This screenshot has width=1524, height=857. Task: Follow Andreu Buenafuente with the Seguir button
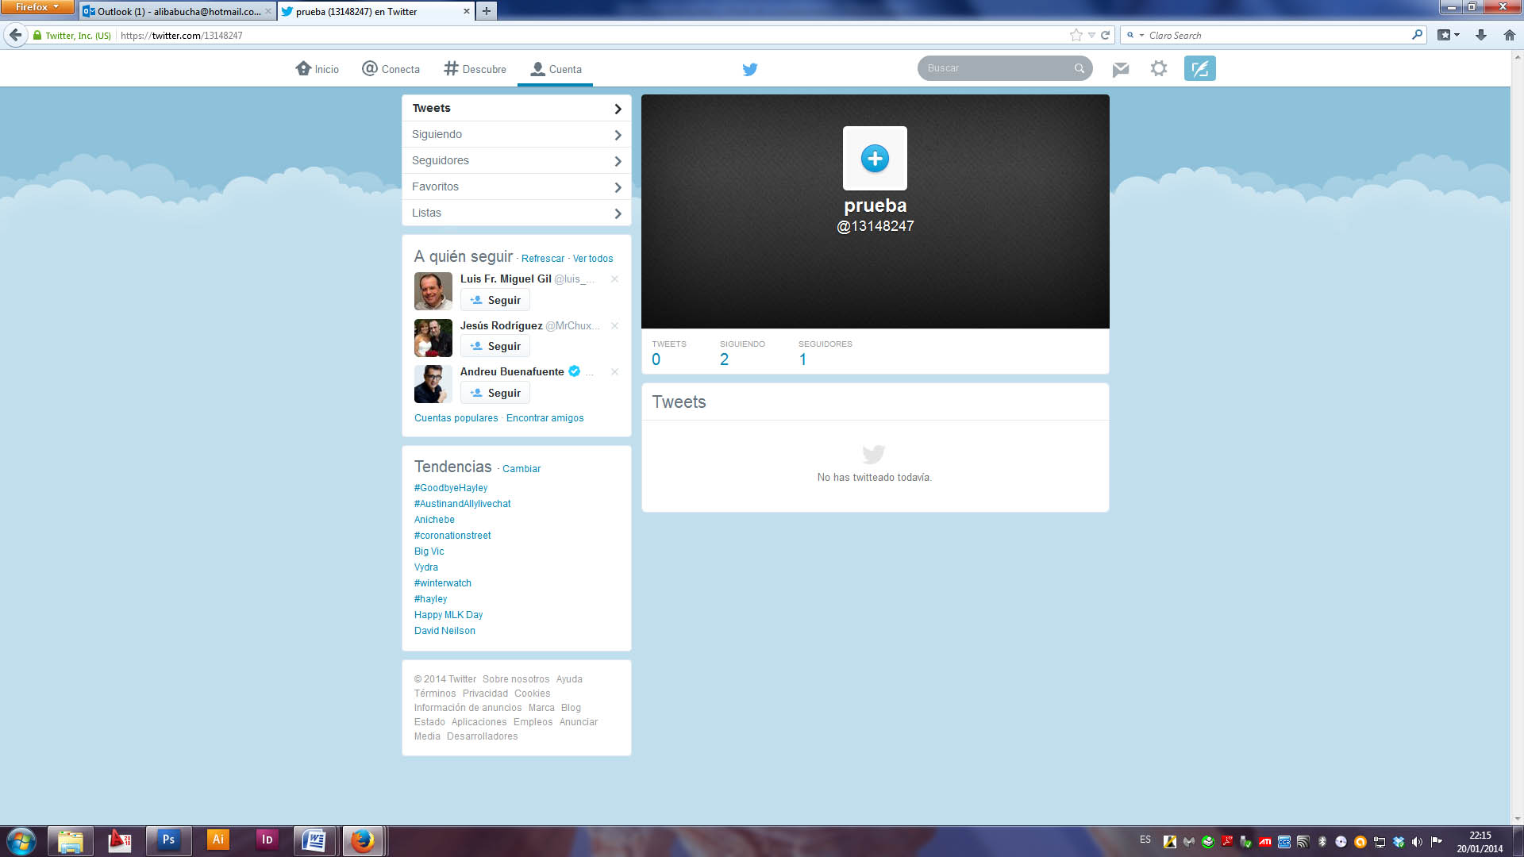point(495,393)
